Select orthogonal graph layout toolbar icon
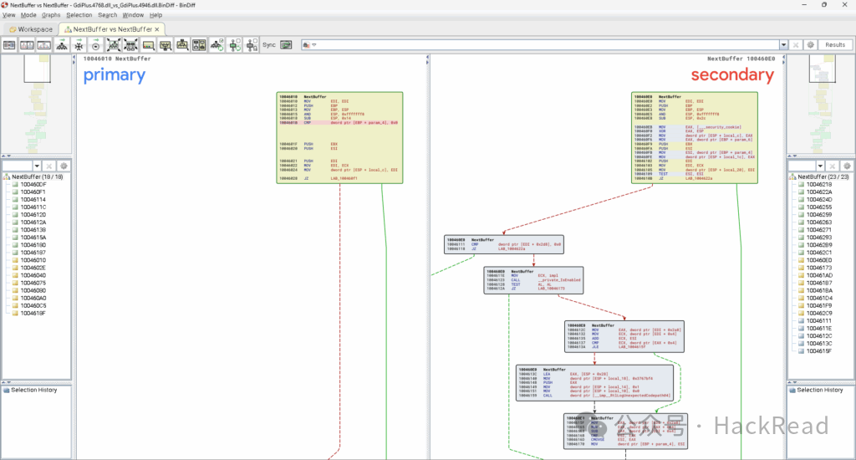 tap(79, 45)
